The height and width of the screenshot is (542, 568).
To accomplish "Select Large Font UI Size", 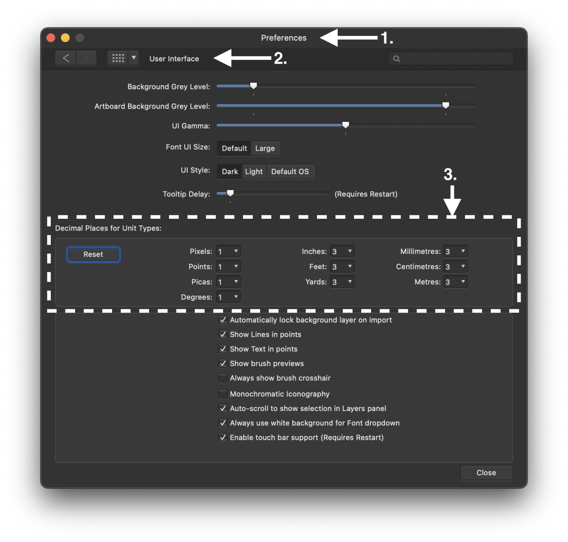I will pos(265,148).
